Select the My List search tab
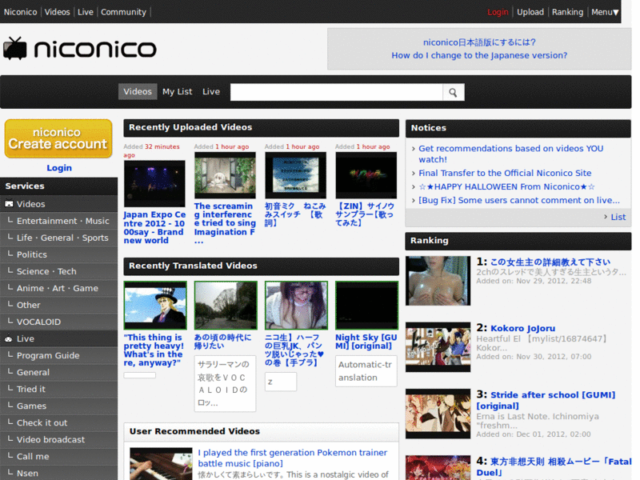The width and height of the screenshot is (640, 480). pyautogui.click(x=177, y=92)
